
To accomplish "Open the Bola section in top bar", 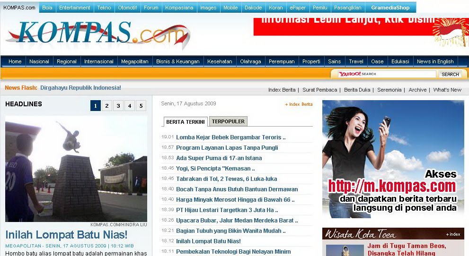I will (47, 8).
